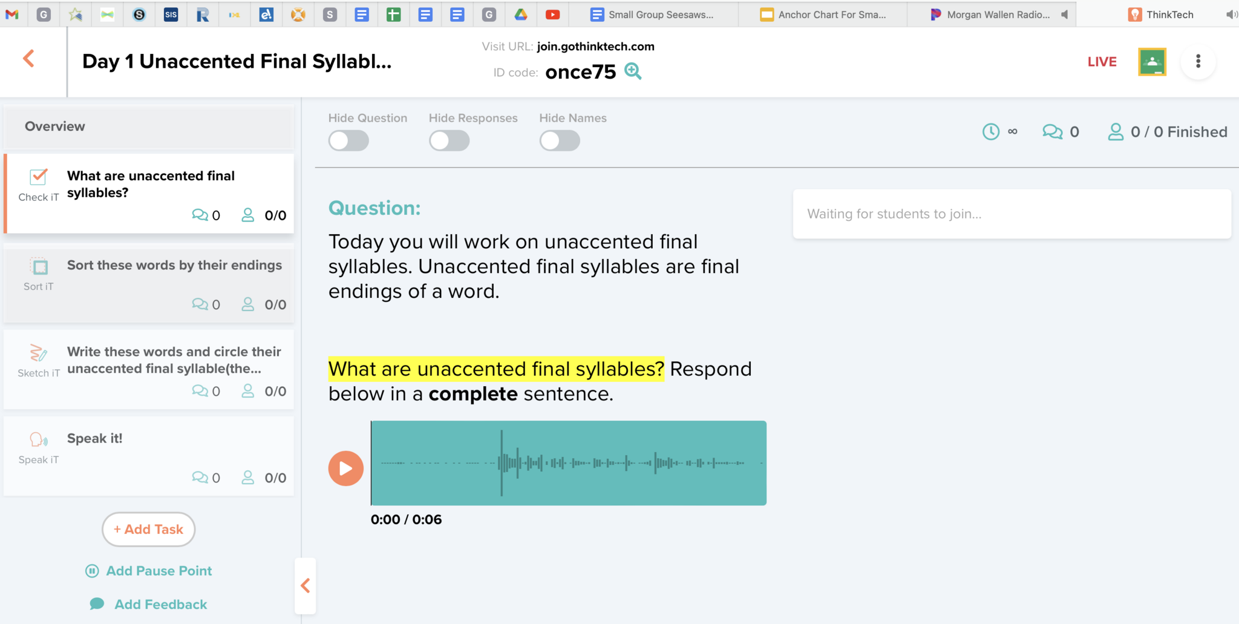
Task: Click the Add Pause Point icon
Action: (x=92, y=571)
